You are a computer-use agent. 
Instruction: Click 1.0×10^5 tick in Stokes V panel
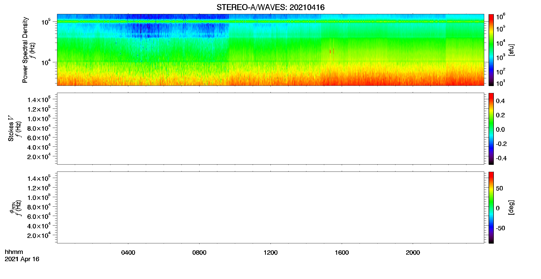[x=39, y=118]
